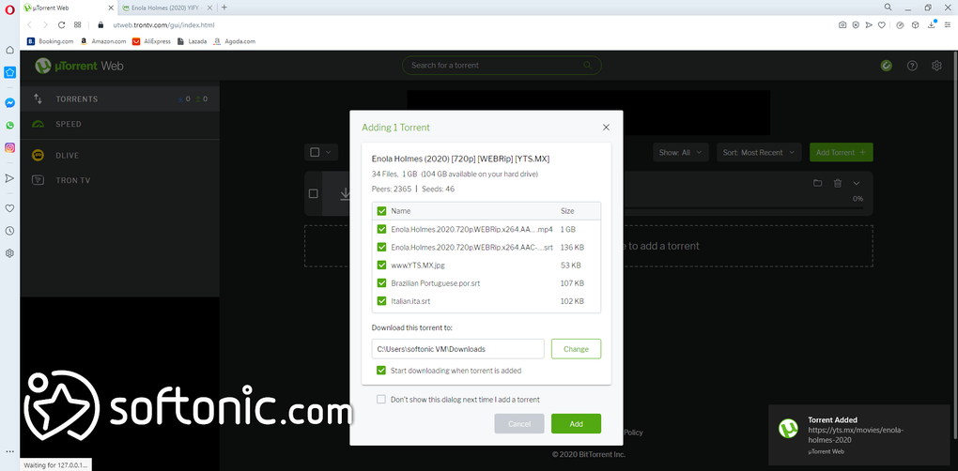The height and width of the screenshot is (471, 958).
Task: Expand torrent row details chevron
Action: point(857,183)
